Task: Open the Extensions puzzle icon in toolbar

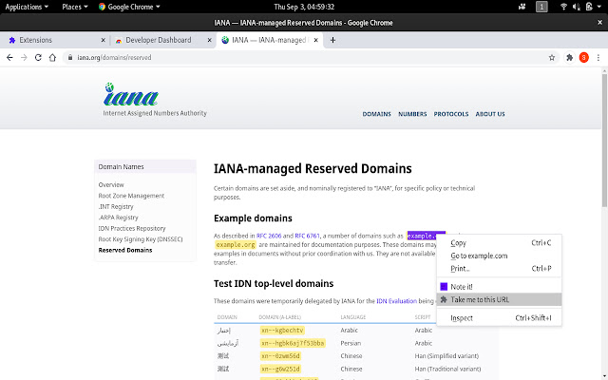Action: pyautogui.click(x=569, y=57)
